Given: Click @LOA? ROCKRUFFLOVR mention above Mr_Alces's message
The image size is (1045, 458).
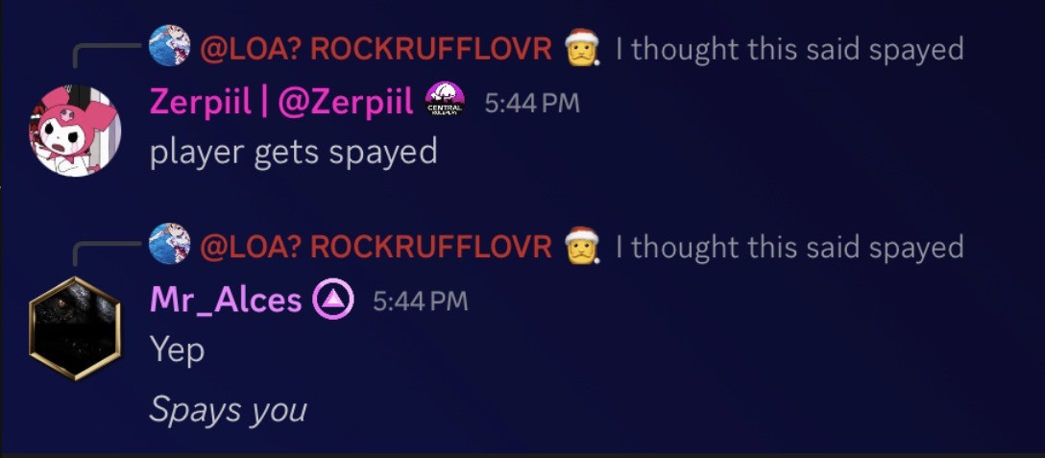Looking at the screenshot, I should point(376,247).
